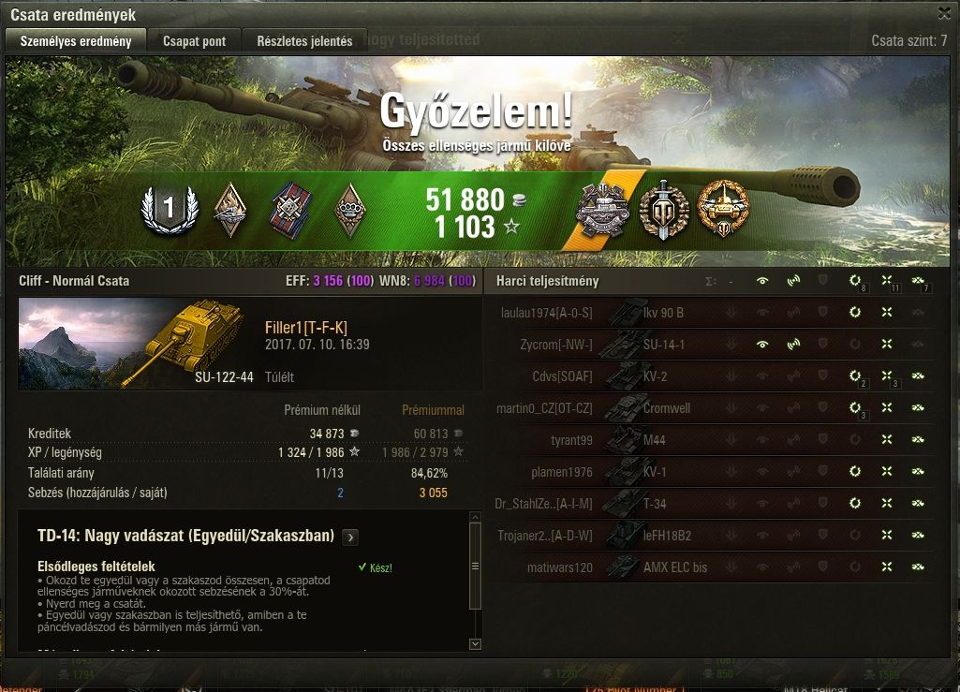The height and width of the screenshot is (692, 960).
Task: Click the radio assist icon in the Zycrom row
Action: tap(793, 345)
